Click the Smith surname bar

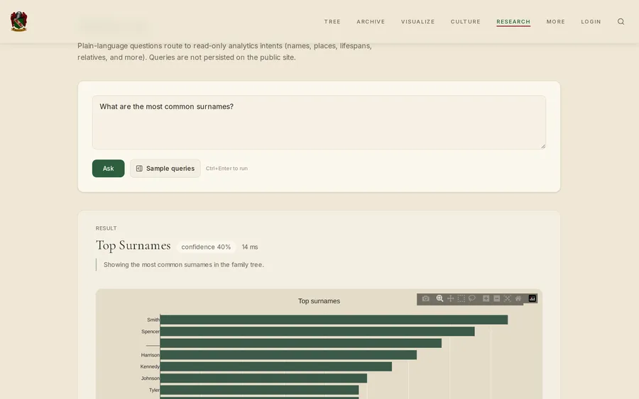click(x=334, y=320)
